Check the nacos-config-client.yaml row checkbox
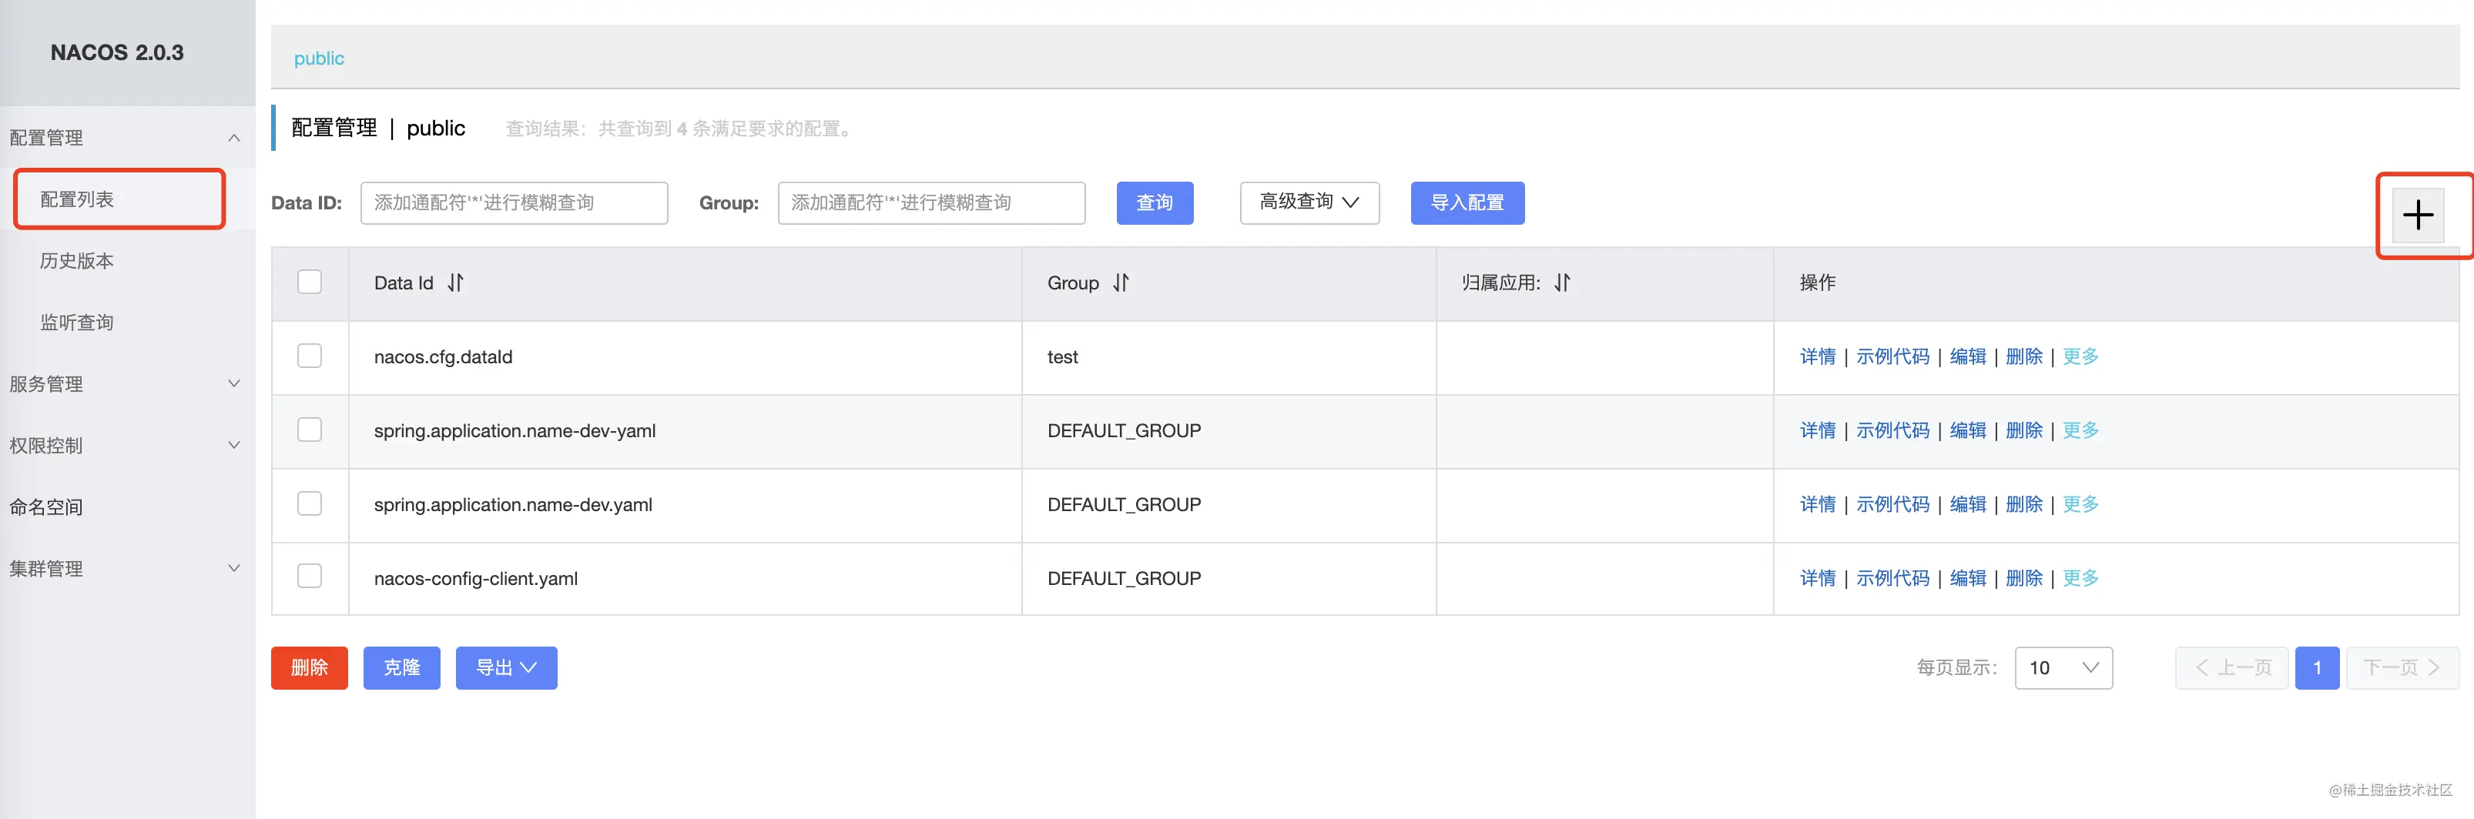This screenshot has height=819, width=2474. [310, 575]
